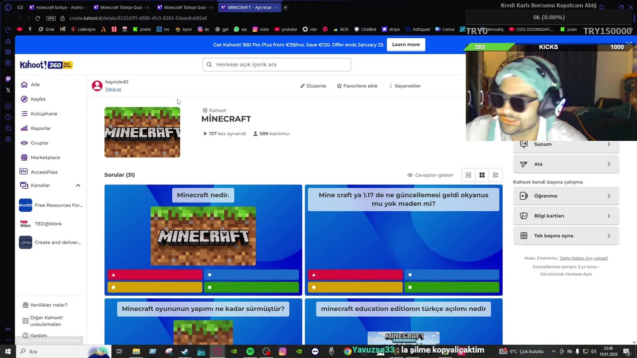Click the Kahoot! 360 logo

(x=46, y=65)
